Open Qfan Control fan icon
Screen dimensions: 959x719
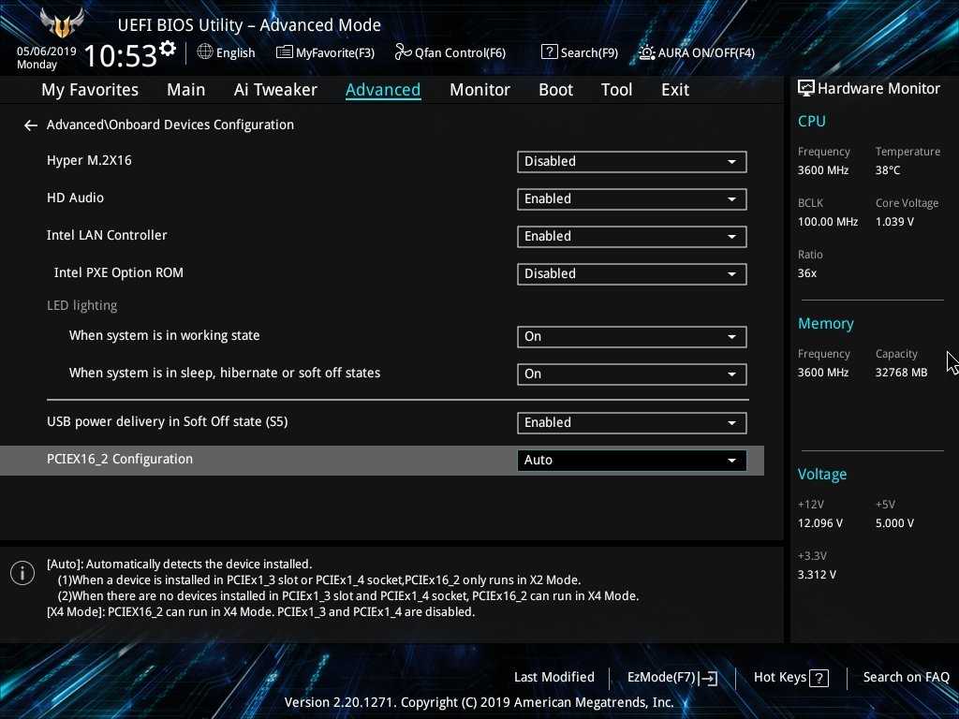tap(403, 52)
